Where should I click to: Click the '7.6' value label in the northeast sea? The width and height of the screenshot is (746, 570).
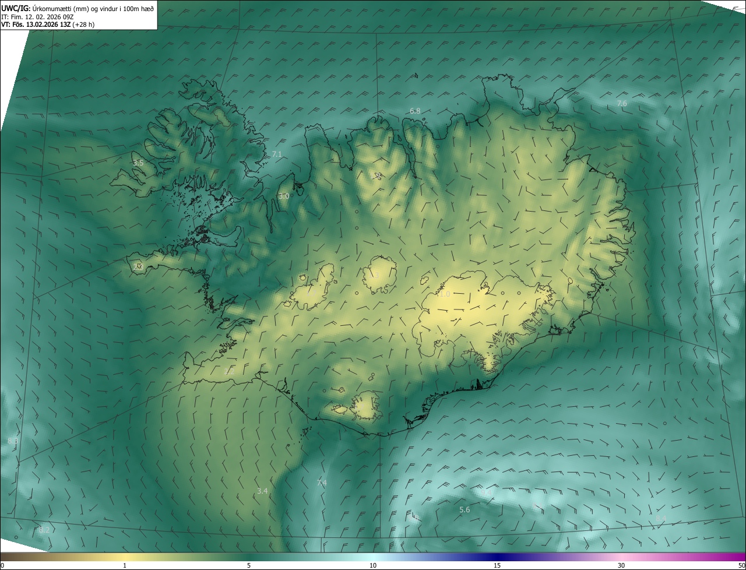[x=622, y=103]
